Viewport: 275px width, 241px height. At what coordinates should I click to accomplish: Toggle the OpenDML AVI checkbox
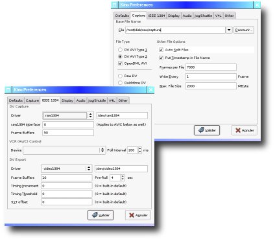(120, 63)
